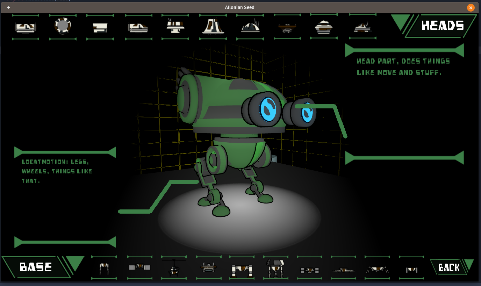Screen dimensions: 481x286
Task: Expand the triangle beside BASE label
Action: click(x=75, y=263)
